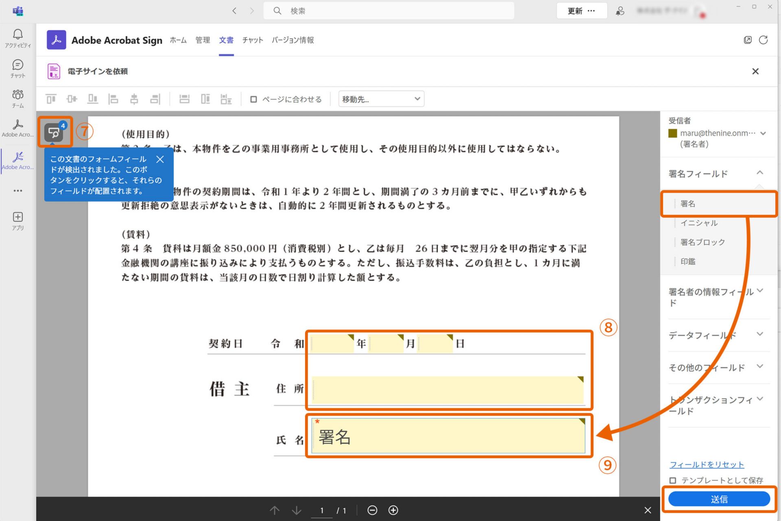The width and height of the screenshot is (781, 521).
Task: Open the 移動先 dropdown
Action: (381, 99)
